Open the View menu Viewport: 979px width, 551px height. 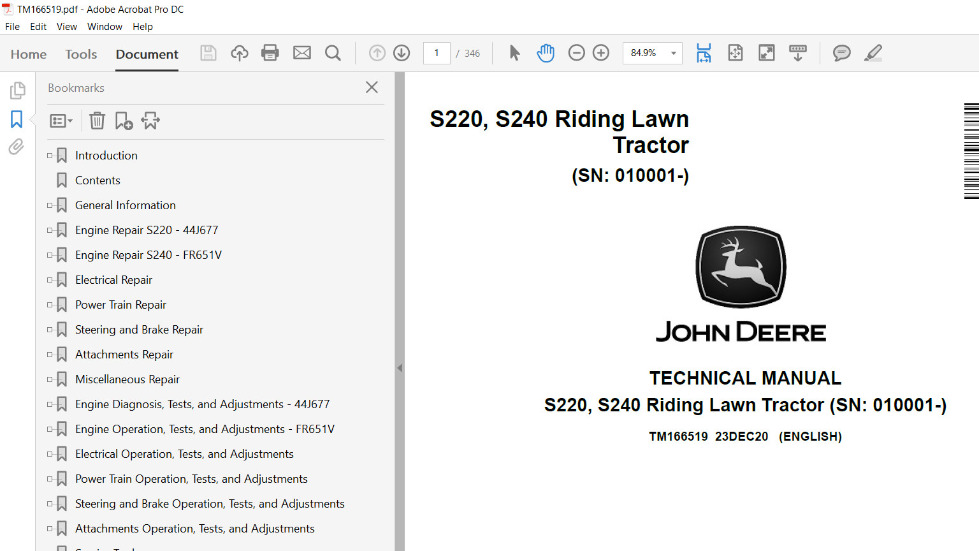pyautogui.click(x=67, y=27)
